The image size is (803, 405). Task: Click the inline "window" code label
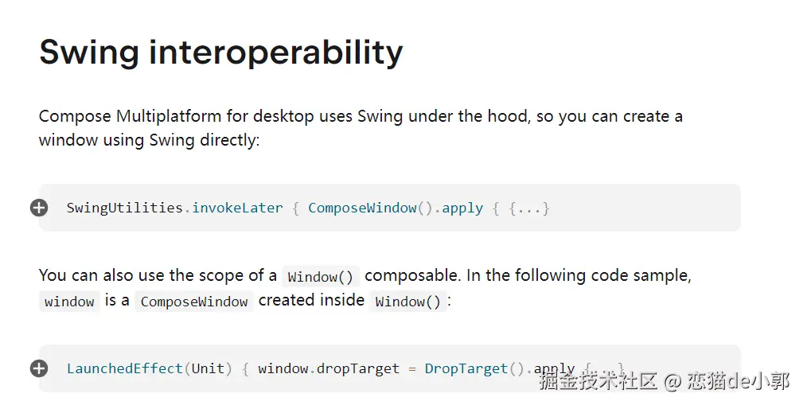(x=69, y=302)
